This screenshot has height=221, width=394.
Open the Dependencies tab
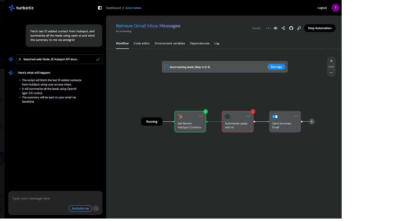tap(199, 43)
